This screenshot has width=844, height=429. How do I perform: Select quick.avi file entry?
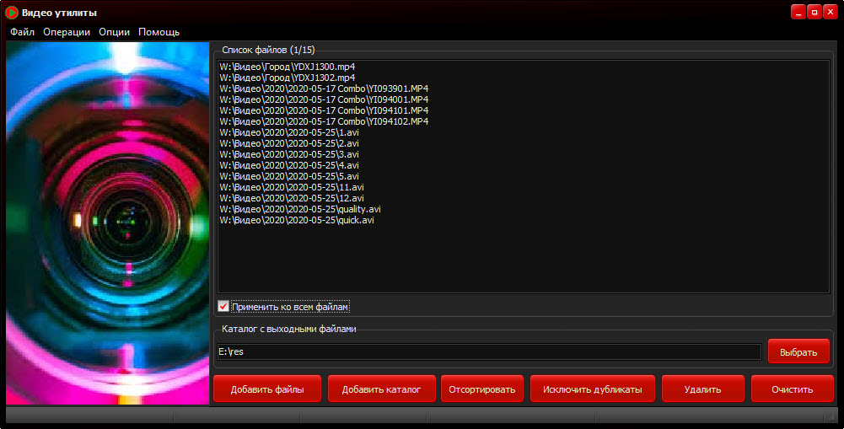(296, 220)
